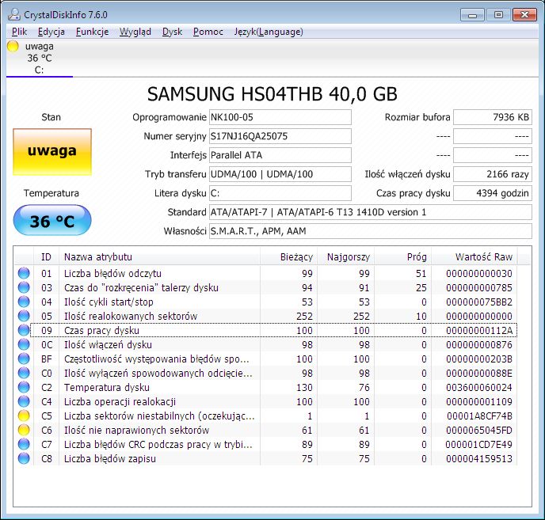This screenshot has width=545, height=520.
Task: Click the serial number field S17NJ16QA25075
Action: 280,136
